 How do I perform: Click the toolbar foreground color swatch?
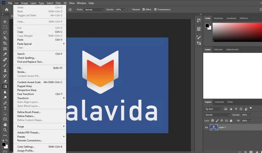4,144
